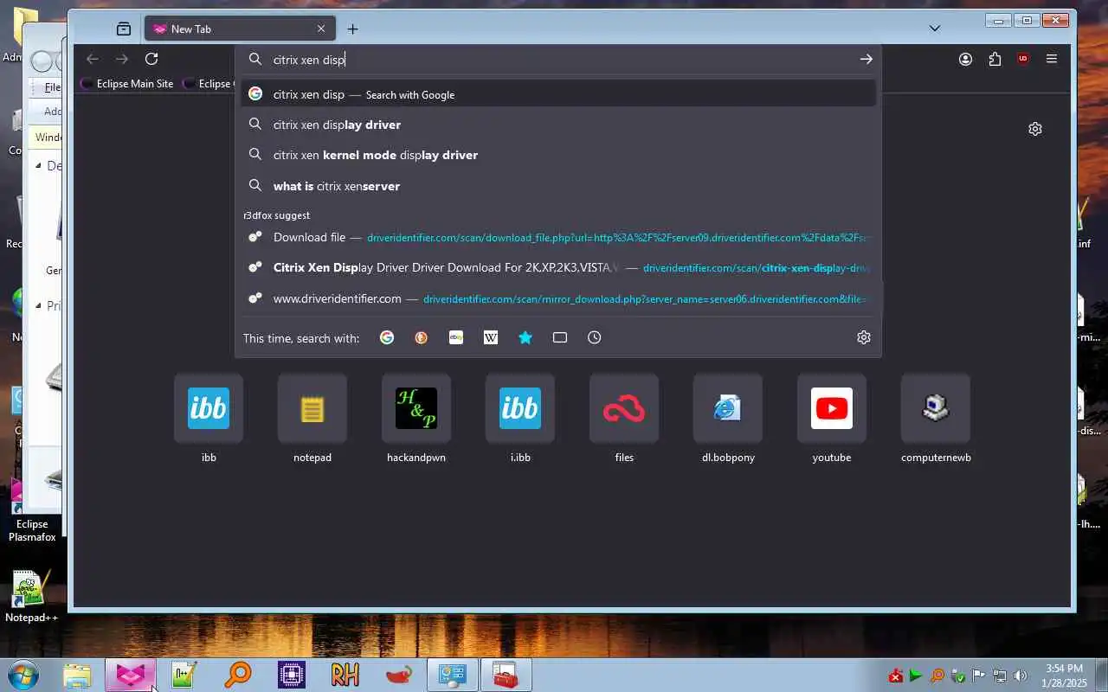Search this time with eBay icon
Viewport: 1108px width, 692px height.
(456, 337)
